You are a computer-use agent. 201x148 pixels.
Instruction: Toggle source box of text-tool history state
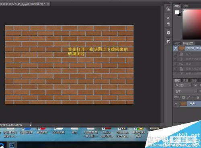click(x=175, y=59)
